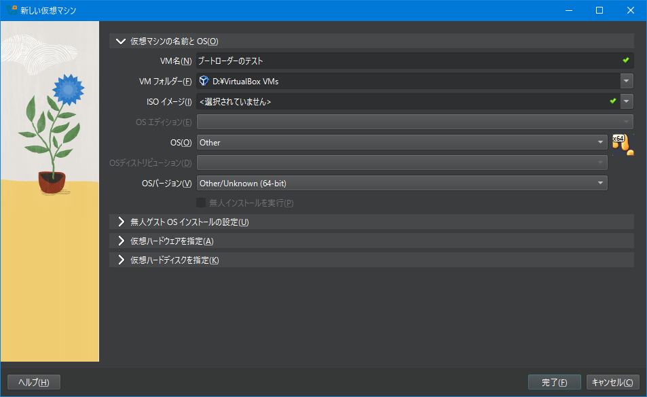
Task: Open the disabled OS エディション dropdown
Action: 415,122
